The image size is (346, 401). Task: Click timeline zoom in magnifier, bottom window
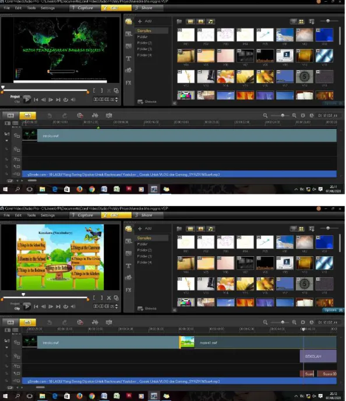pyautogui.click(x=294, y=322)
